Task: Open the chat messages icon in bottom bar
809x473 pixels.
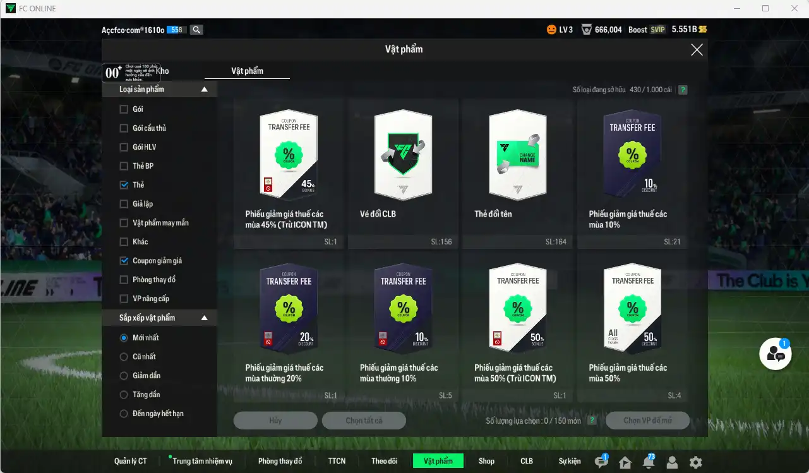Action: click(x=601, y=462)
